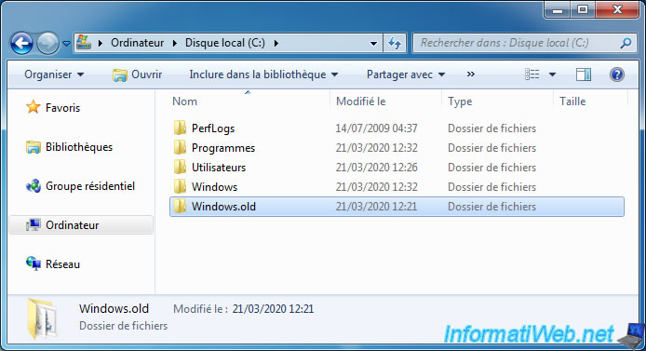Click the Groupe résidentiel icon
This screenshot has width=646, height=351.
(x=33, y=186)
